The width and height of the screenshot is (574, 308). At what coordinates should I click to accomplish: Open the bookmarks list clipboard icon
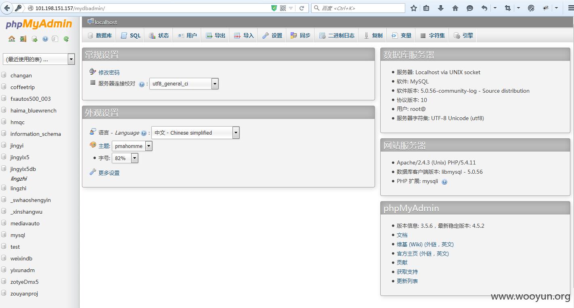point(426,8)
